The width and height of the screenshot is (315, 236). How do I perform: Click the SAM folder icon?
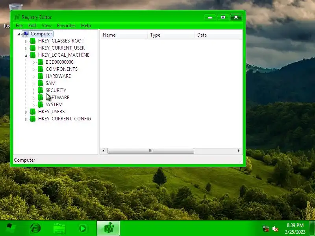coord(41,83)
